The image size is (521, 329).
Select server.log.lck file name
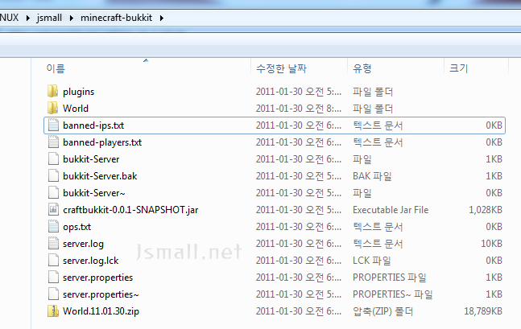(x=91, y=261)
